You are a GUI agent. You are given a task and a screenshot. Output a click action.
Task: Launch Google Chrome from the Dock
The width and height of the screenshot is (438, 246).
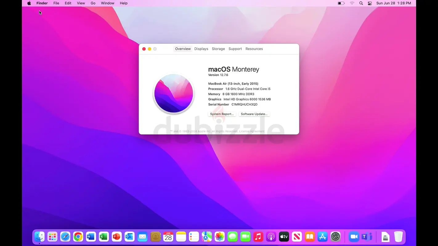coord(78,236)
